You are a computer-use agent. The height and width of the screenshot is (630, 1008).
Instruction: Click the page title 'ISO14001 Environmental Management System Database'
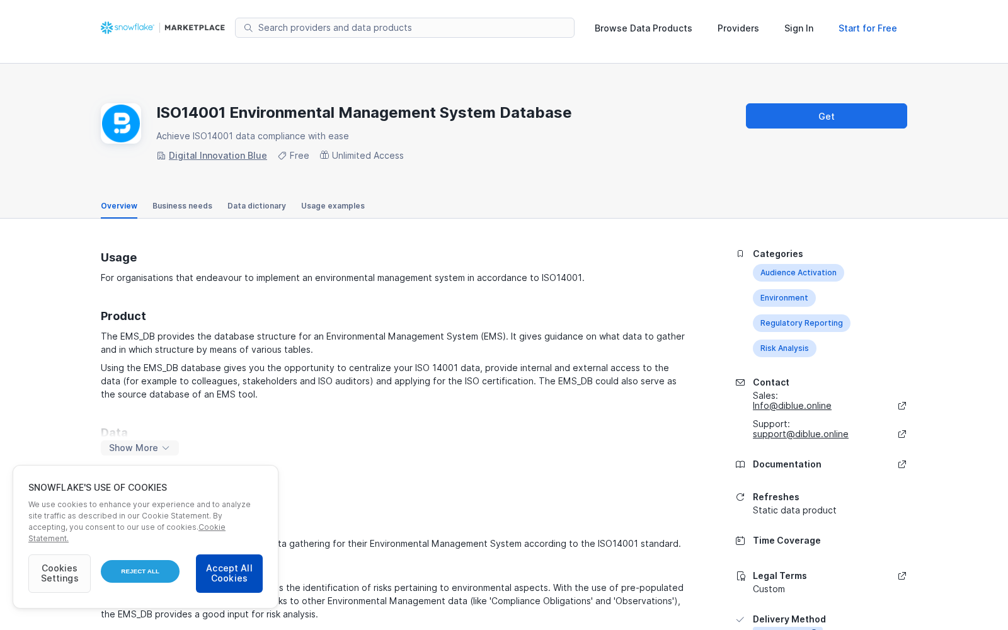364,113
